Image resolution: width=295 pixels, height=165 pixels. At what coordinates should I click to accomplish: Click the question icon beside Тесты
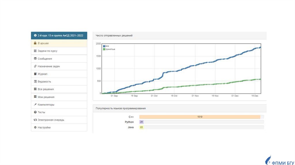(35, 112)
